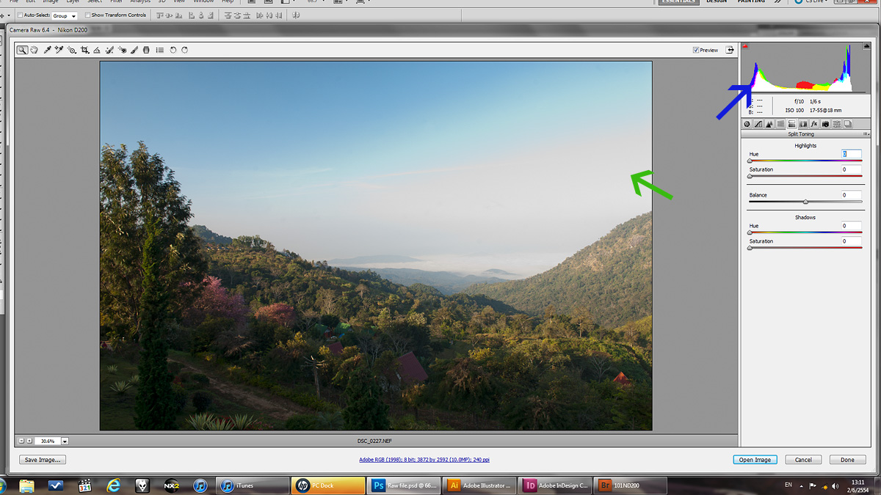
Task: Open the Detail panel tab
Action: pos(769,124)
